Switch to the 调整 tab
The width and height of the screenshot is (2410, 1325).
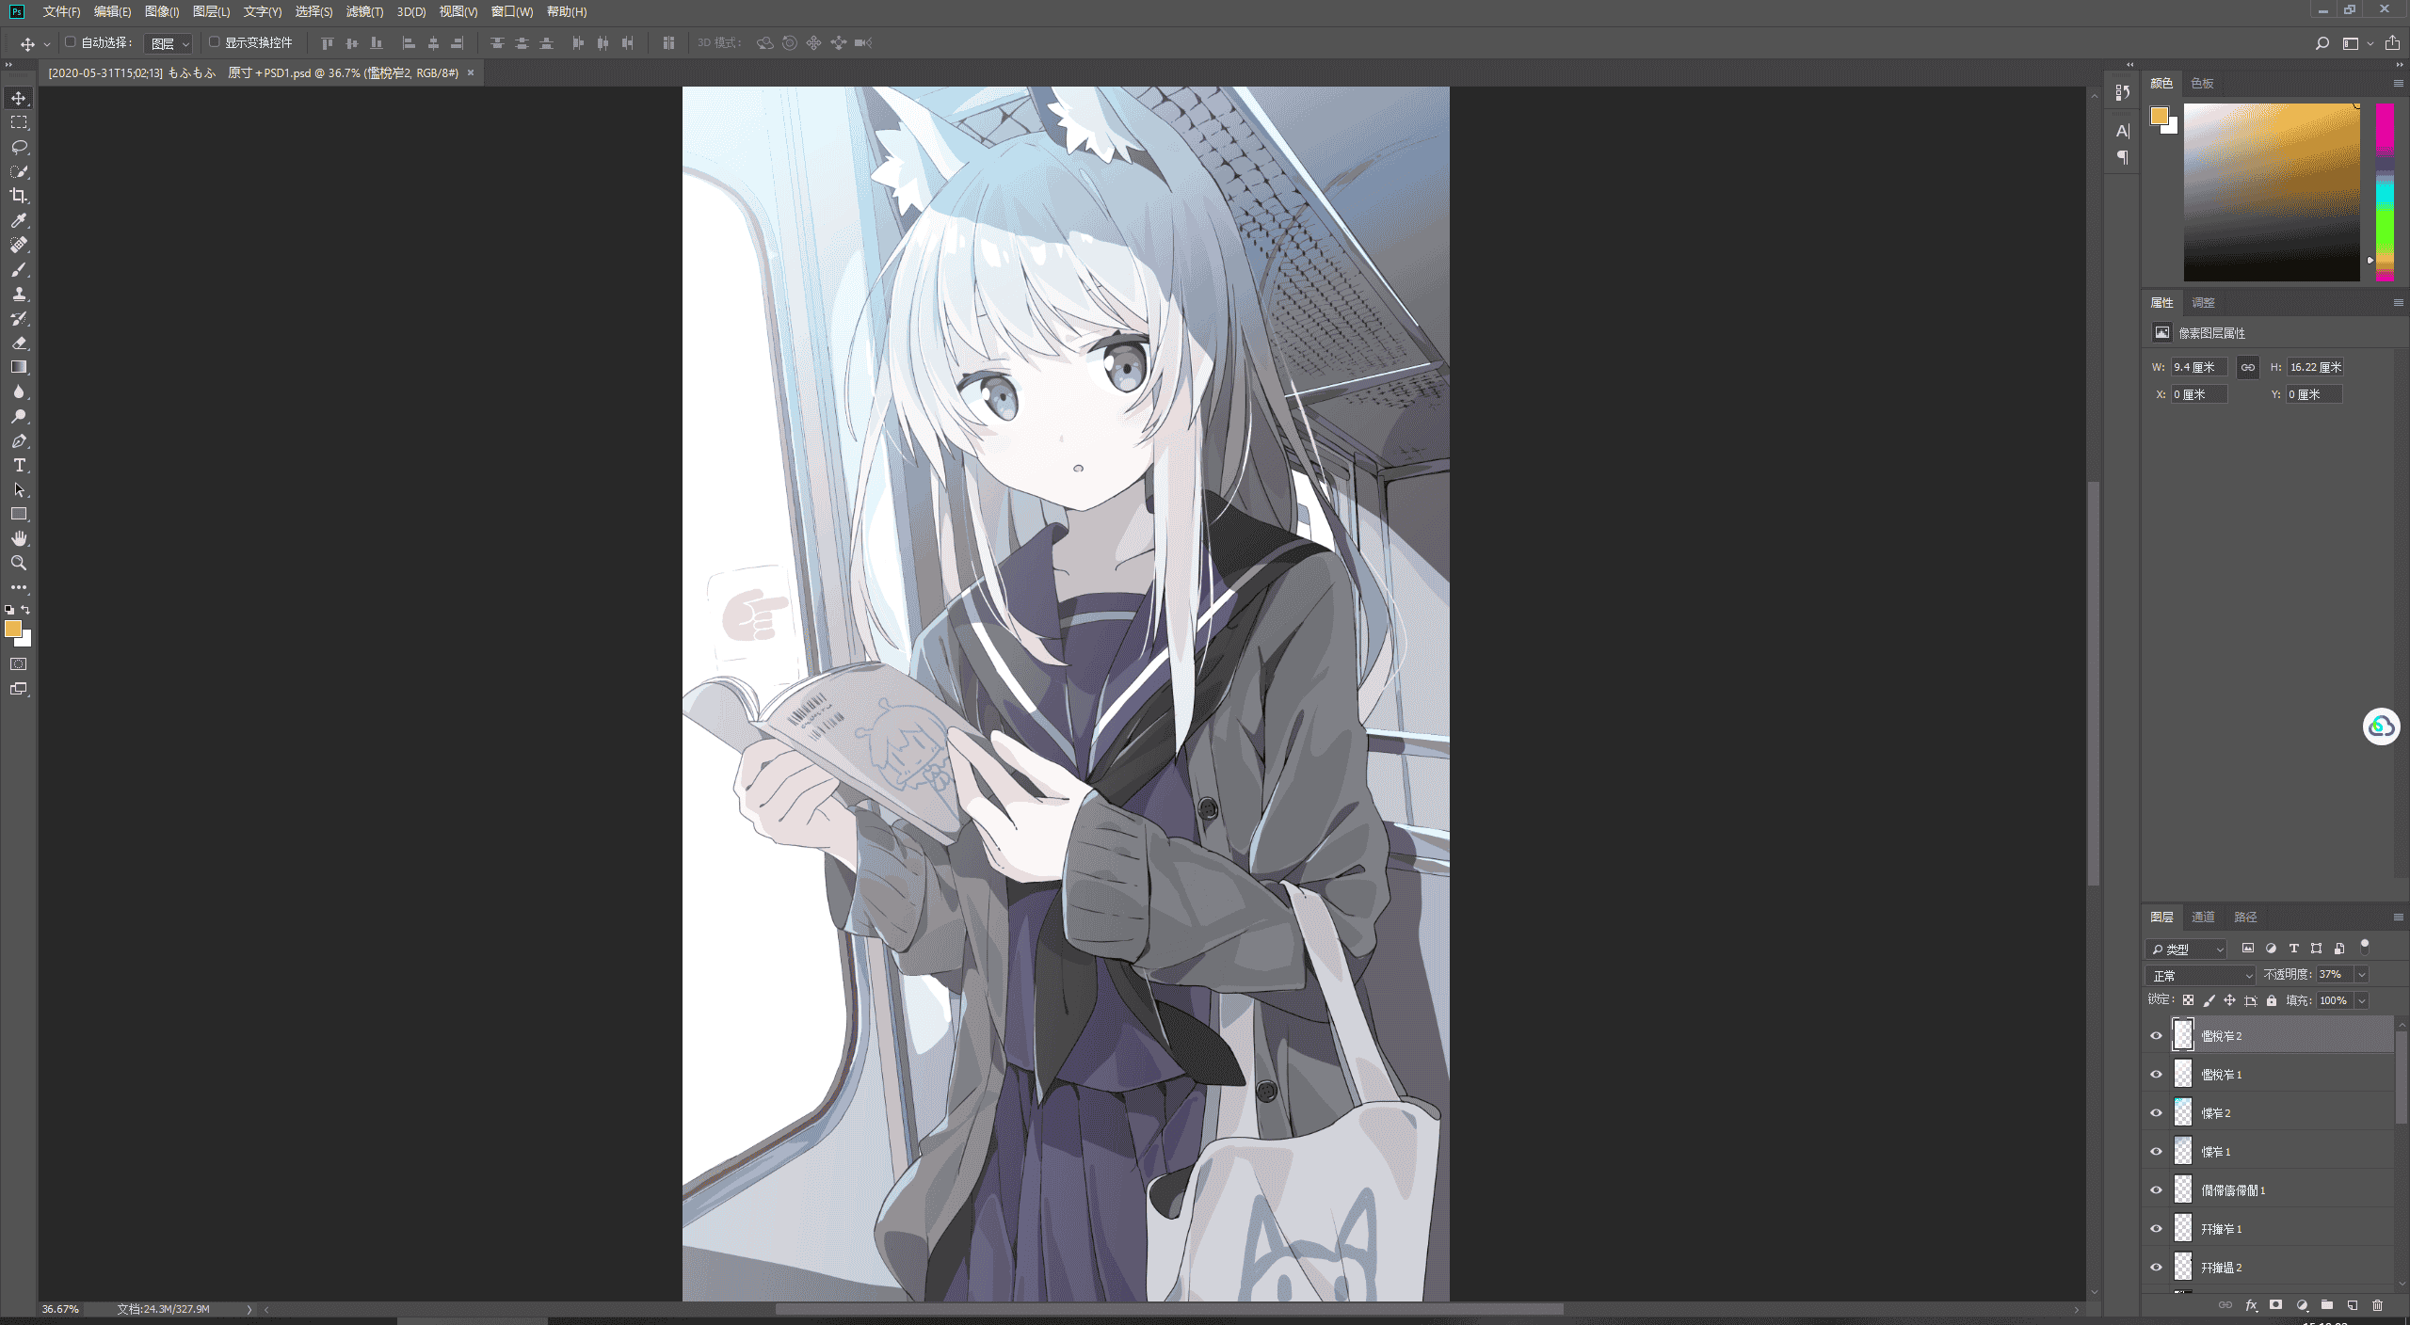click(2203, 302)
